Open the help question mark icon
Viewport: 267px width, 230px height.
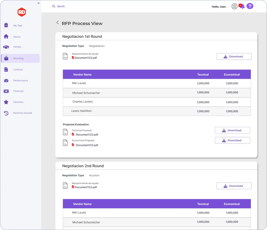(x=250, y=6)
